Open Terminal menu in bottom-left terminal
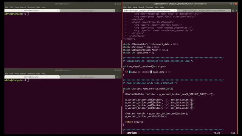 coord(31,74)
